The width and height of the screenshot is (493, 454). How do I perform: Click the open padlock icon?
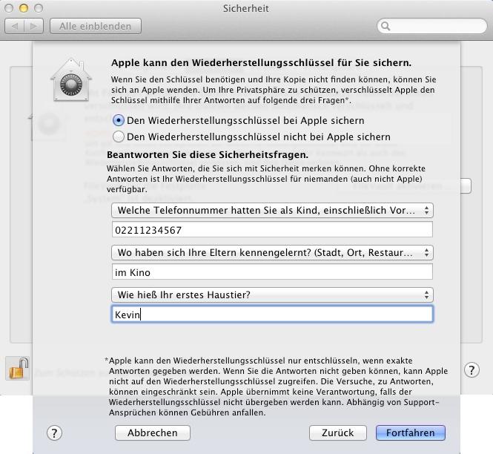[18, 369]
